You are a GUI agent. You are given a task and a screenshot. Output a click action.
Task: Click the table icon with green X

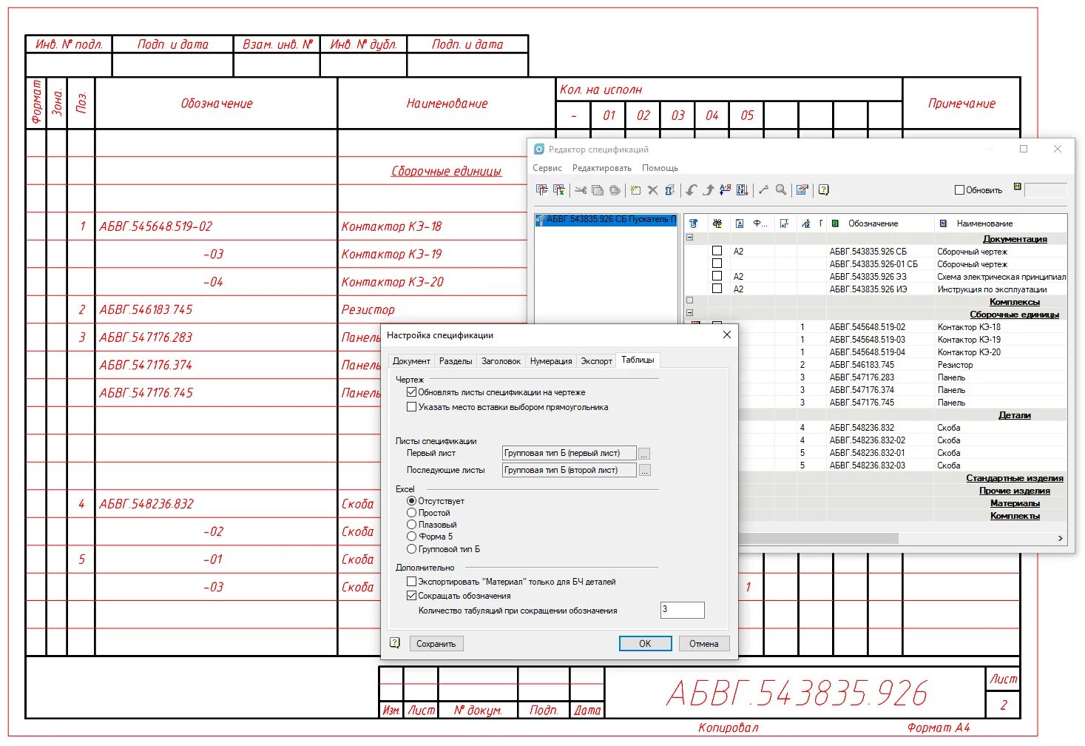tap(559, 190)
